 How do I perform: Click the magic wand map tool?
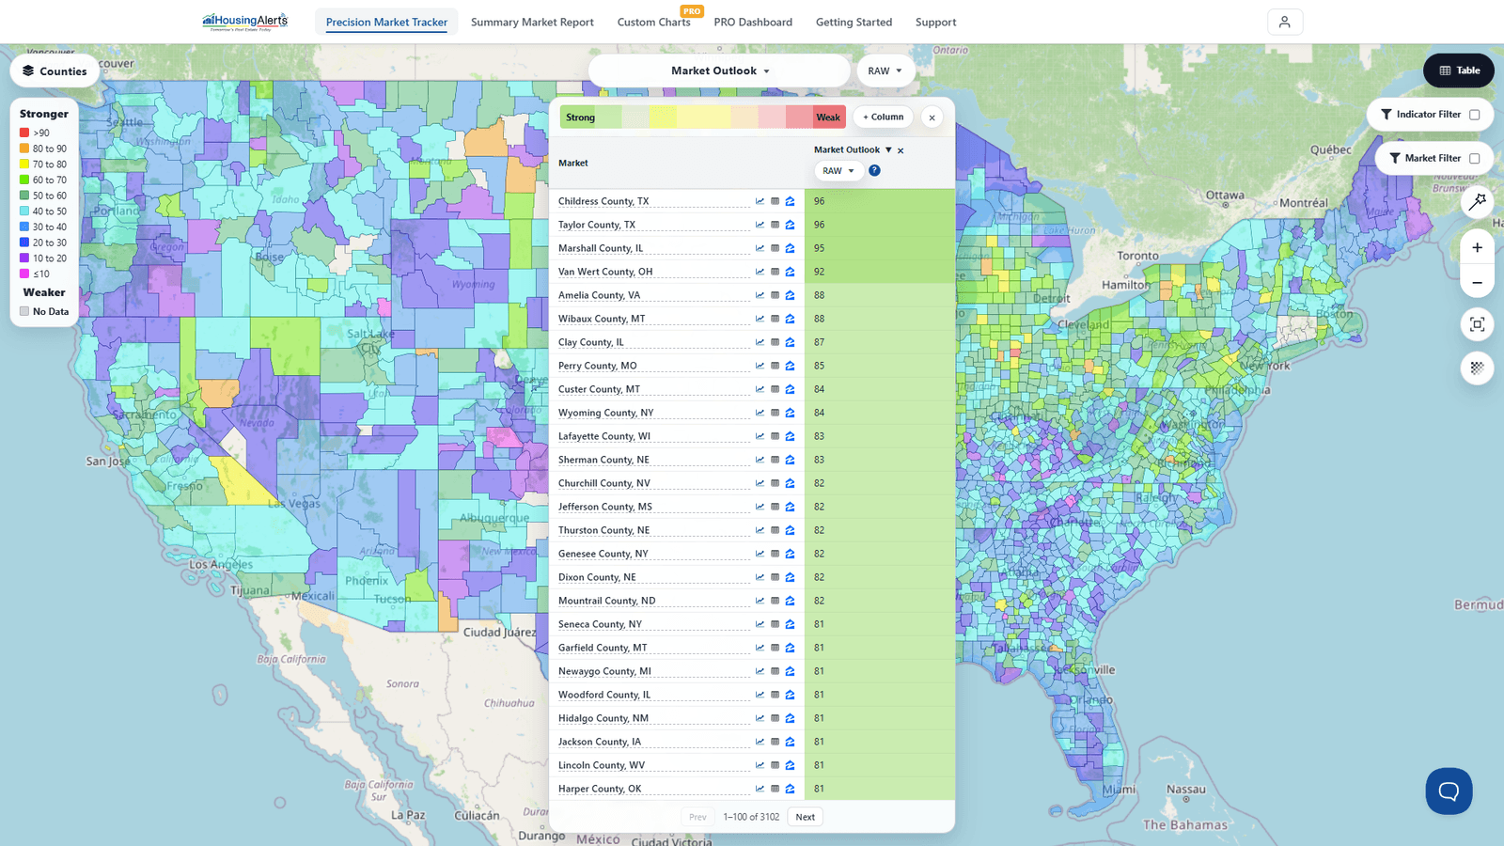(1477, 201)
